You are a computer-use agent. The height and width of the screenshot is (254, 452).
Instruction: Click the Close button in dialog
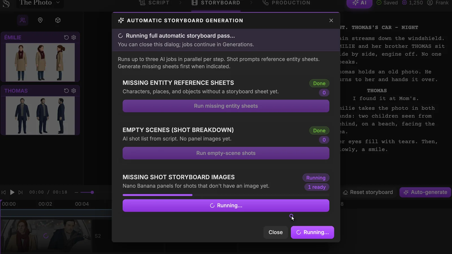click(275, 232)
